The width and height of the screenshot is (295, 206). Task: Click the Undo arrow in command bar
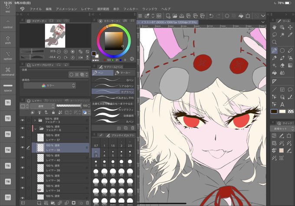[x=211, y=16]
